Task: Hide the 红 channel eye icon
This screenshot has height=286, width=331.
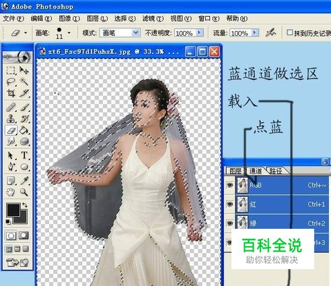Action: click(229, 205)
